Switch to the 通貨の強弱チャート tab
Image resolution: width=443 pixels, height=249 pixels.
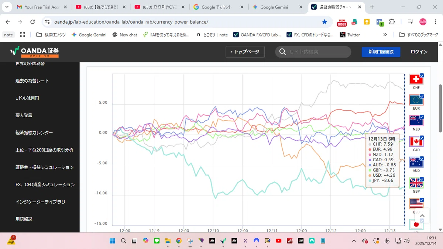pyautogui.click(x=337, y=7)
